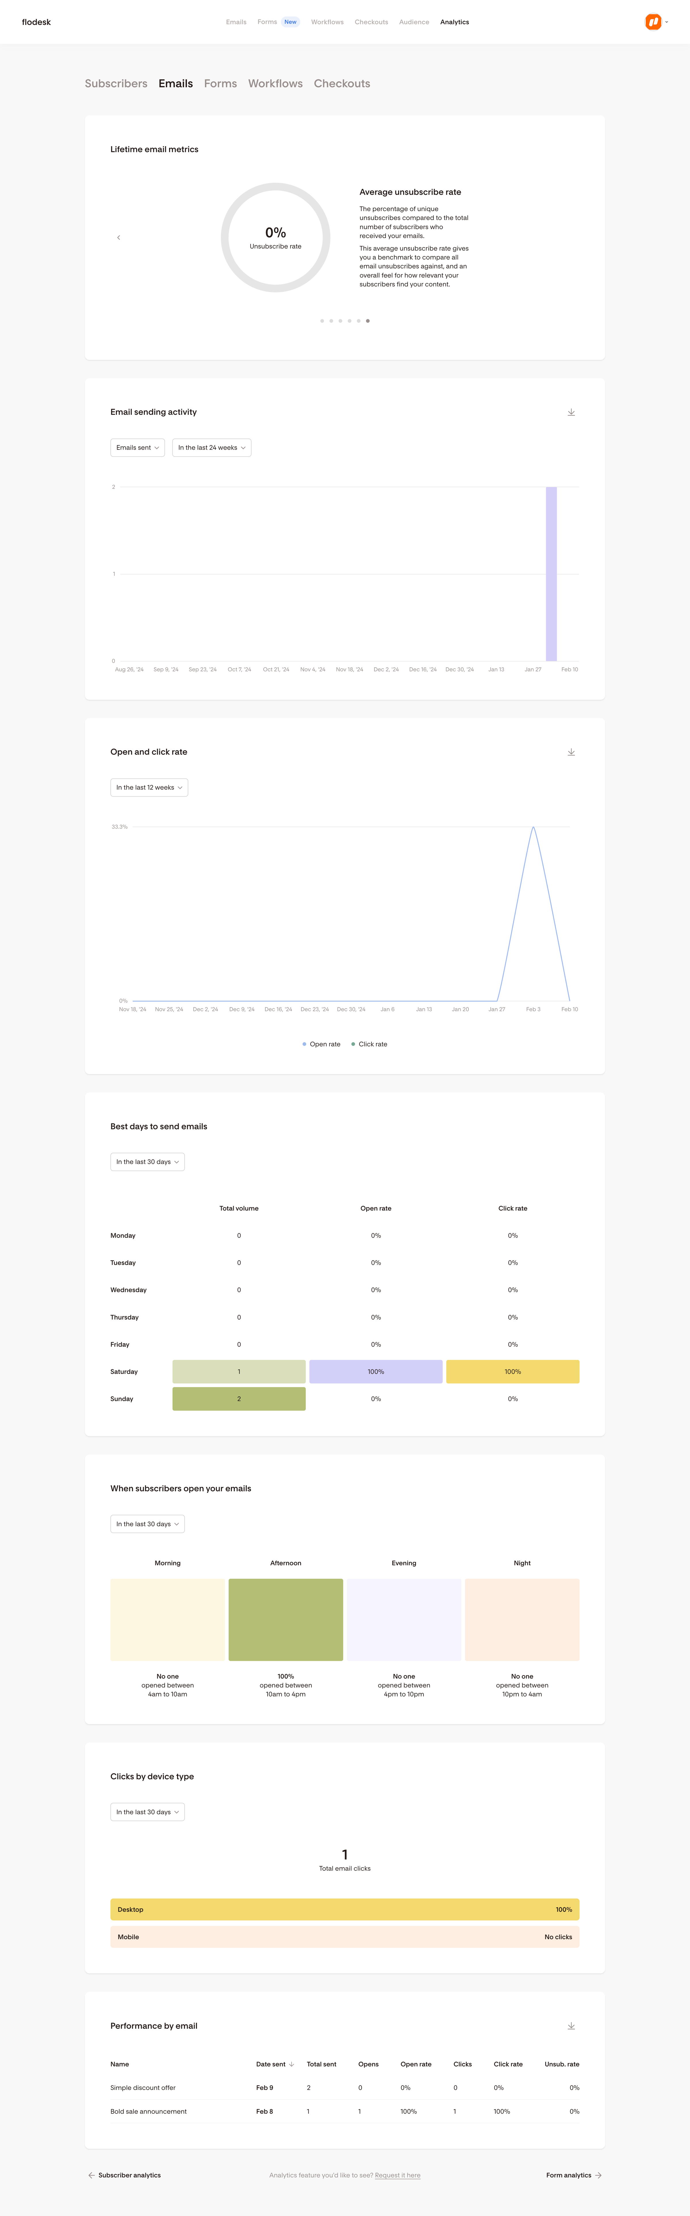Viewport: 690px width, 2216px height.
Task: Open Bold sale announcement email row
Action: coord(345,2111)
